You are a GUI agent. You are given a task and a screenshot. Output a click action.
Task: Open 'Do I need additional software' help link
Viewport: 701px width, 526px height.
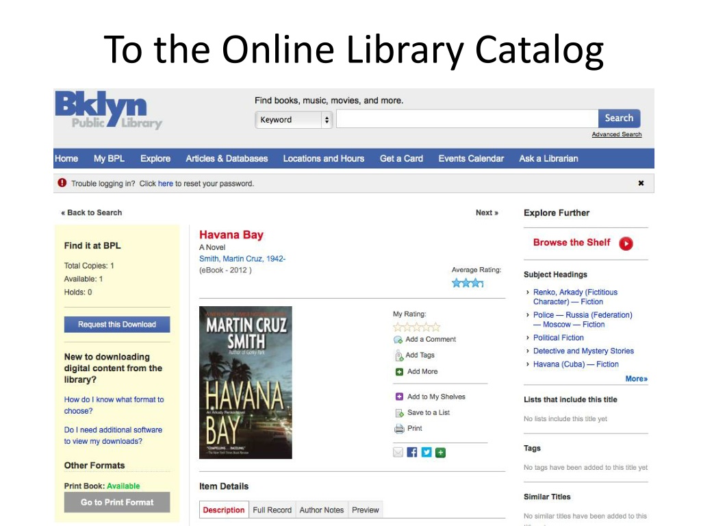(113, 435)
